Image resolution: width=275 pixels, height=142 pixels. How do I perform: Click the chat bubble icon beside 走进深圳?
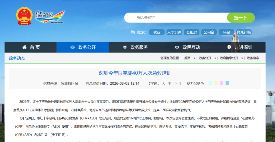229,47
